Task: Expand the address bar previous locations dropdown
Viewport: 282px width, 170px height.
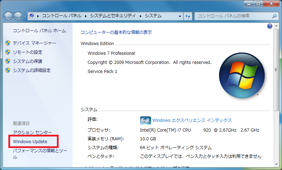Action: click(x=180, y=16)
